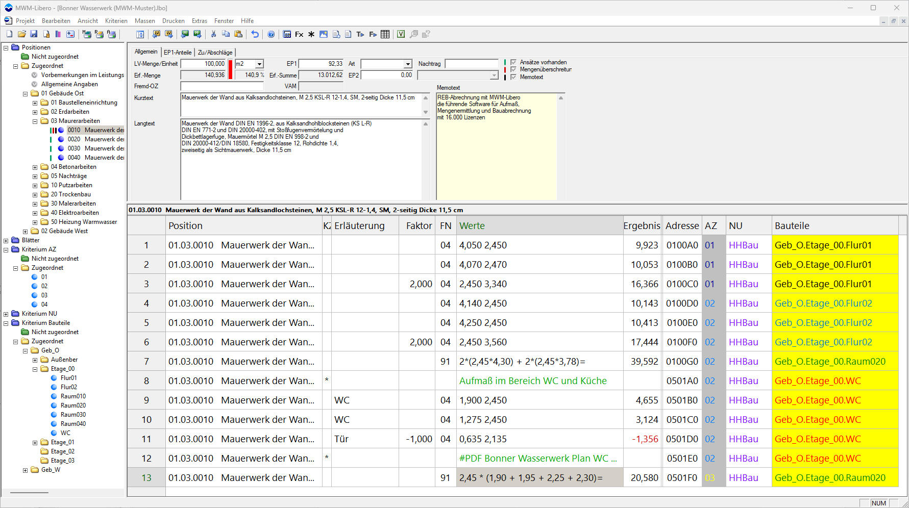Expand the Kriterium NU tree node
Screen dimensions: 909x508
coord(6,314)
